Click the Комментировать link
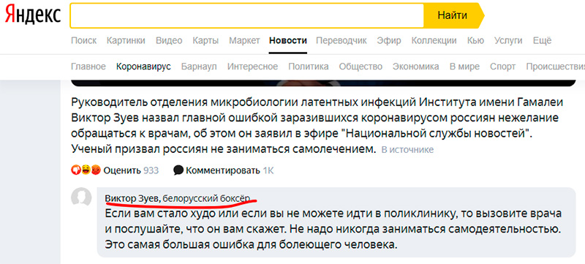 point(223,171)
